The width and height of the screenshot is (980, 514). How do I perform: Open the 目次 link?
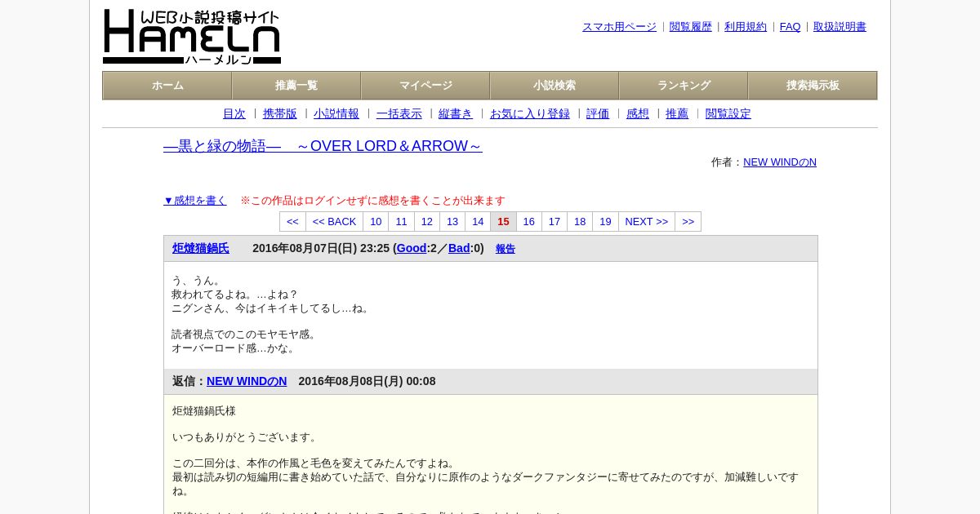tap(234, 114)
